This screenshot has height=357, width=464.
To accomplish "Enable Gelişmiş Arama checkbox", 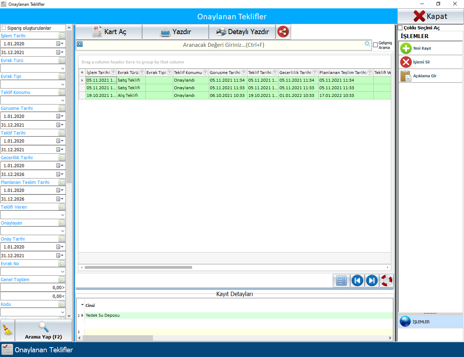I will pos(376,45).
